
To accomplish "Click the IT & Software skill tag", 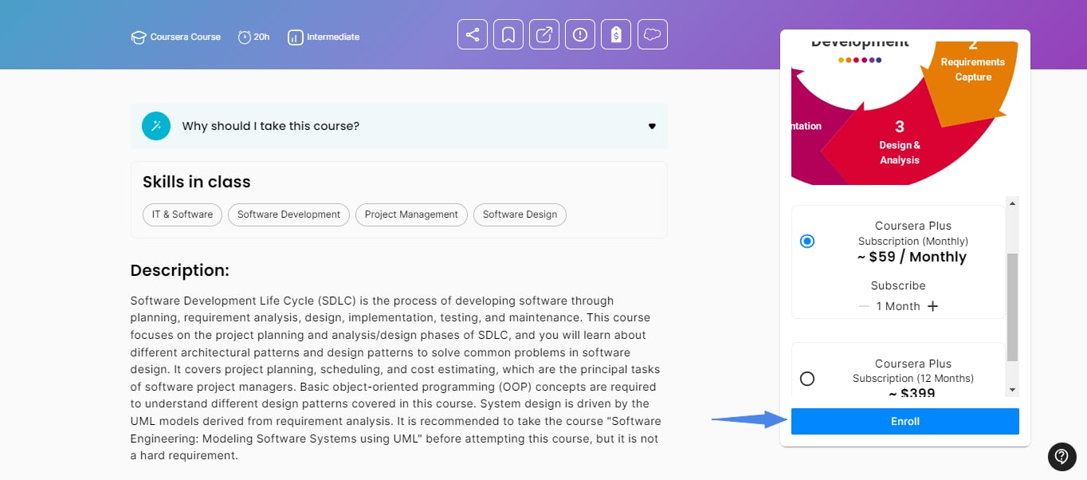I will click(x=182, y=214).
